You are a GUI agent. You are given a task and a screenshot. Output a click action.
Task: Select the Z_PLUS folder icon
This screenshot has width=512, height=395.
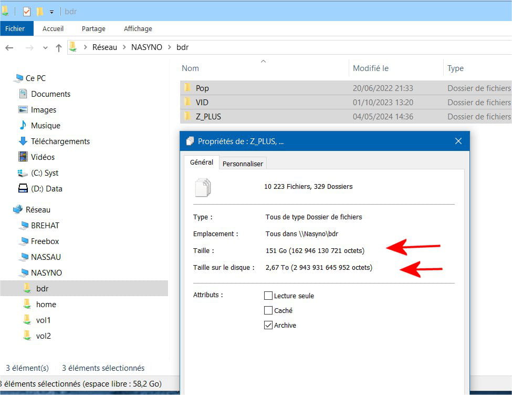point(187,116)
